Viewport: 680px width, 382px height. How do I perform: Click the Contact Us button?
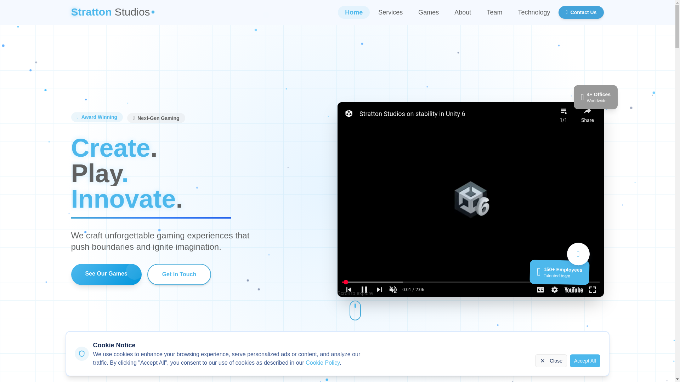click(581, 12)
